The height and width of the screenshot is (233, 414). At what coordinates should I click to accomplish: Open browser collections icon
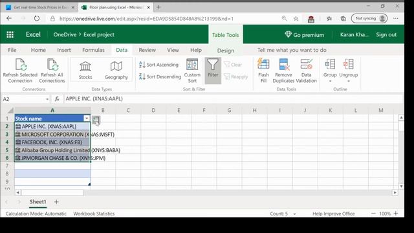coord(343,19)
